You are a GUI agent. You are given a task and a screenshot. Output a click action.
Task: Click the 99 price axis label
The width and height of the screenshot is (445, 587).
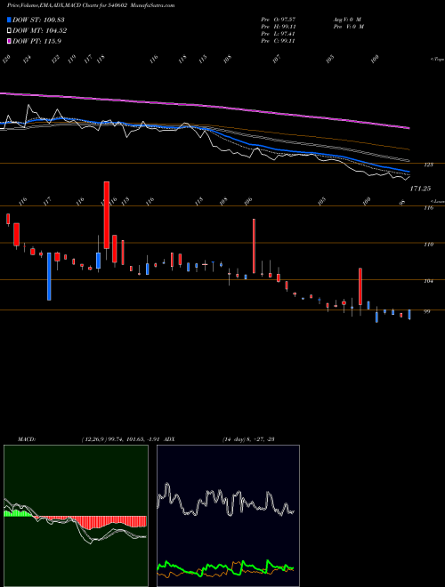tap(427, 311)
